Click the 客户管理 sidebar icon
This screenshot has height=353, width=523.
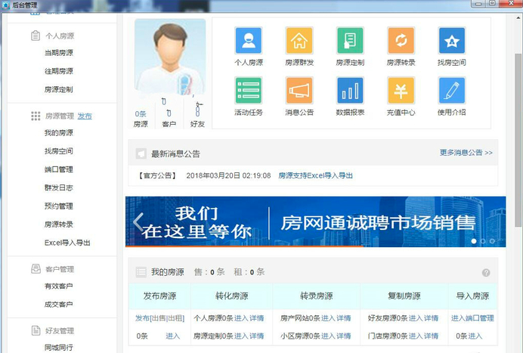pyautogui.click(x=36, y=269)
